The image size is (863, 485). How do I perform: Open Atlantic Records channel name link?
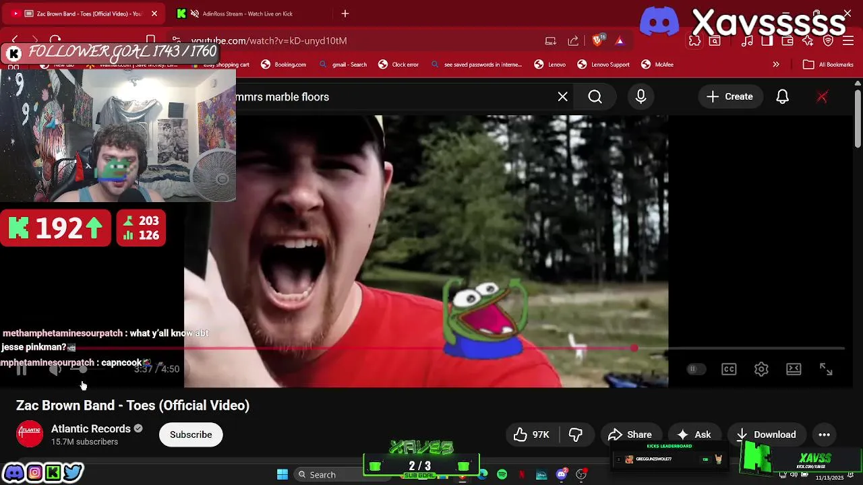pyautogui.click(x=91, y=428)
